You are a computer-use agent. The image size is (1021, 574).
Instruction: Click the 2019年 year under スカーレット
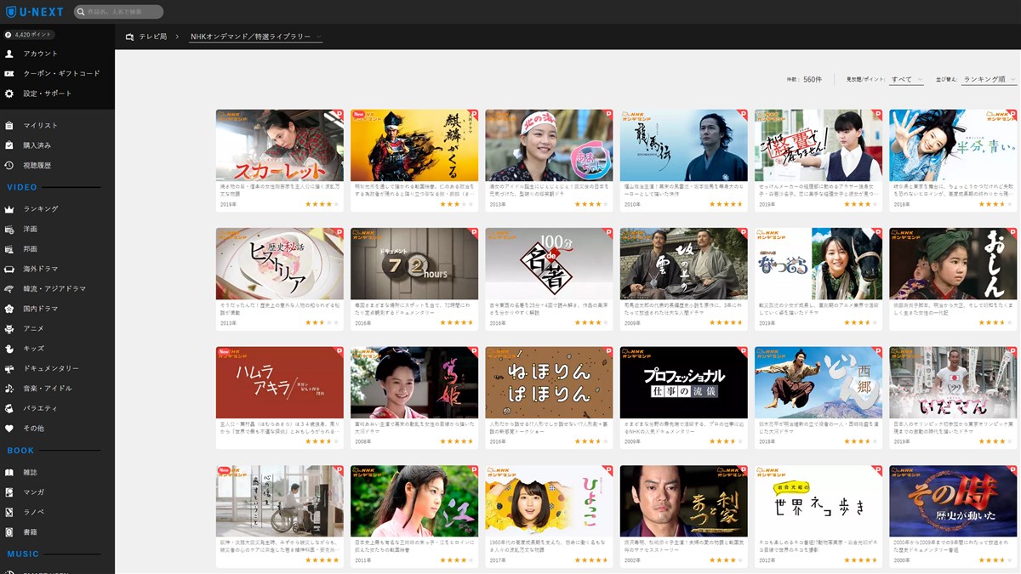coord(229,204)
